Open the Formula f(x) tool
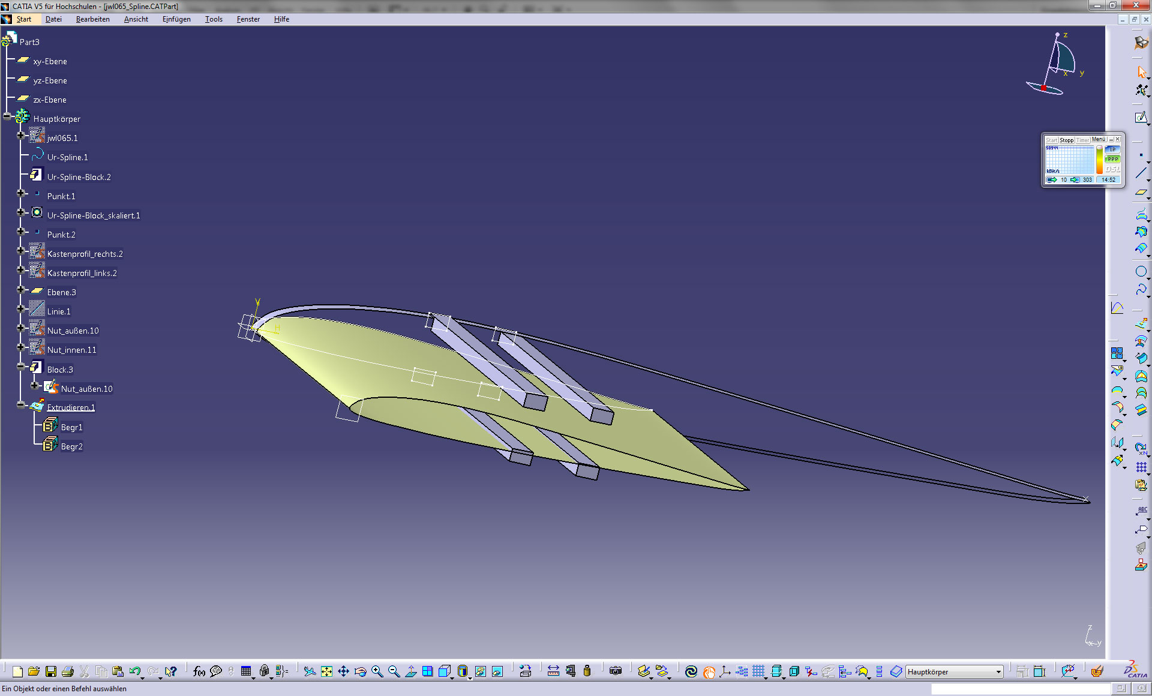This screenshot has width=1152, height=696. tap(199, 671)
